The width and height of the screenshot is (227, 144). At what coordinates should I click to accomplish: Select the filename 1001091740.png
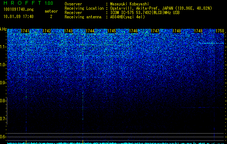point(18,10)
